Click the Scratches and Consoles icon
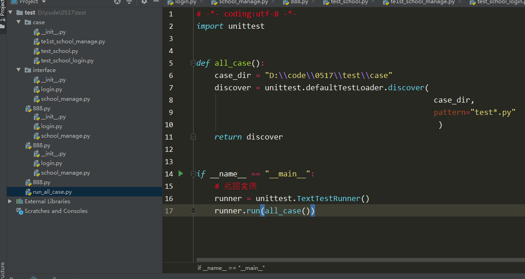The image size is (525, 279). [x=20, y=211]
